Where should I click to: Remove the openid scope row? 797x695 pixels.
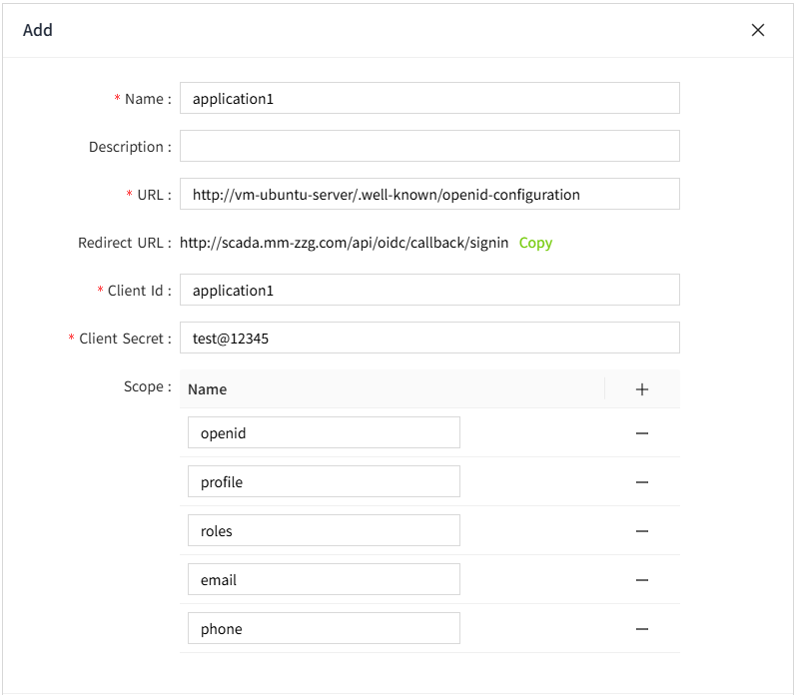click(642, 433)
